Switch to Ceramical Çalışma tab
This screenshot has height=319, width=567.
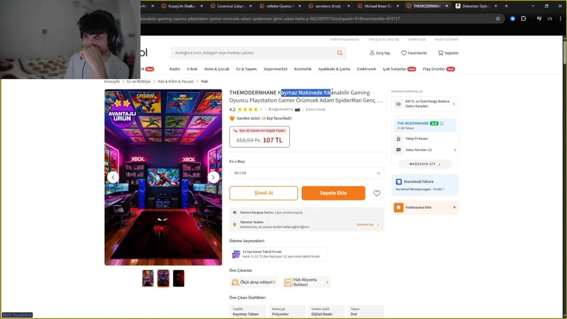coord(231,6)
